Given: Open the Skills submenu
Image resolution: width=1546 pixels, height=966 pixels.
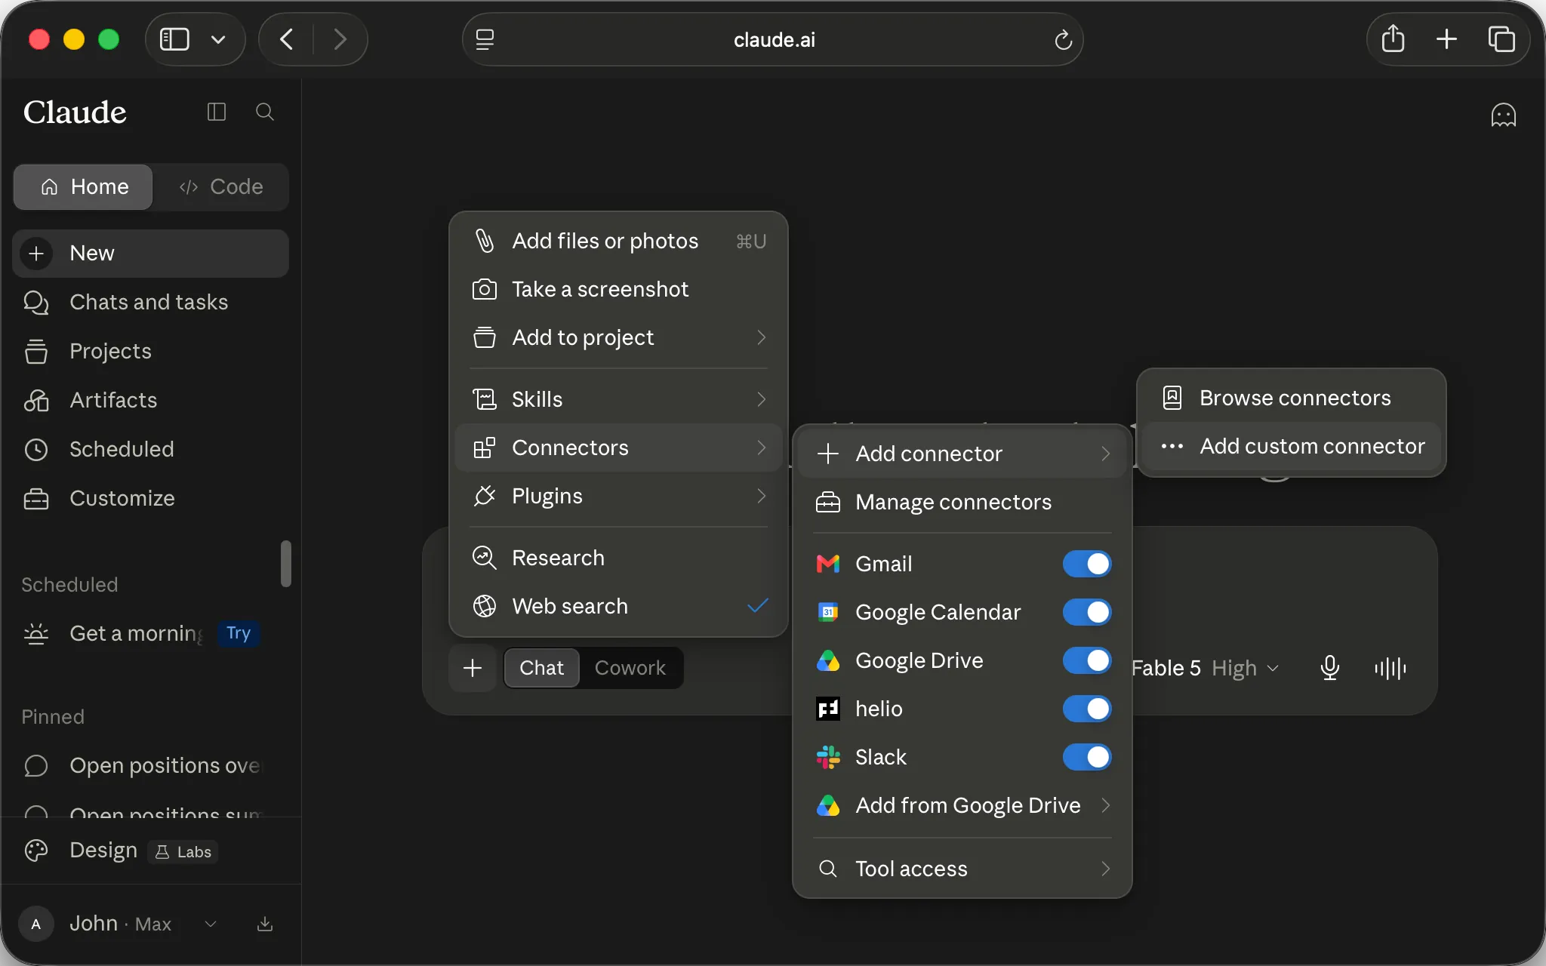Looking at the screenshot, I should pos(618,399).
